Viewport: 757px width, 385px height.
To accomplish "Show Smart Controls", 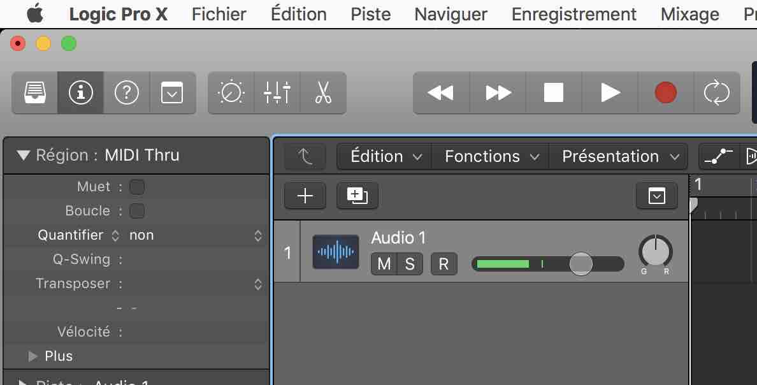I will (x=231, y=93).
